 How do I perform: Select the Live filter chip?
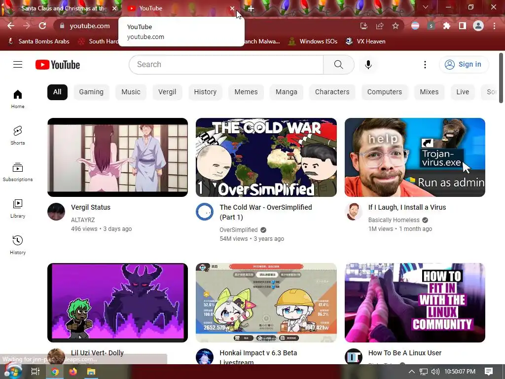click(x=463, y=92)
